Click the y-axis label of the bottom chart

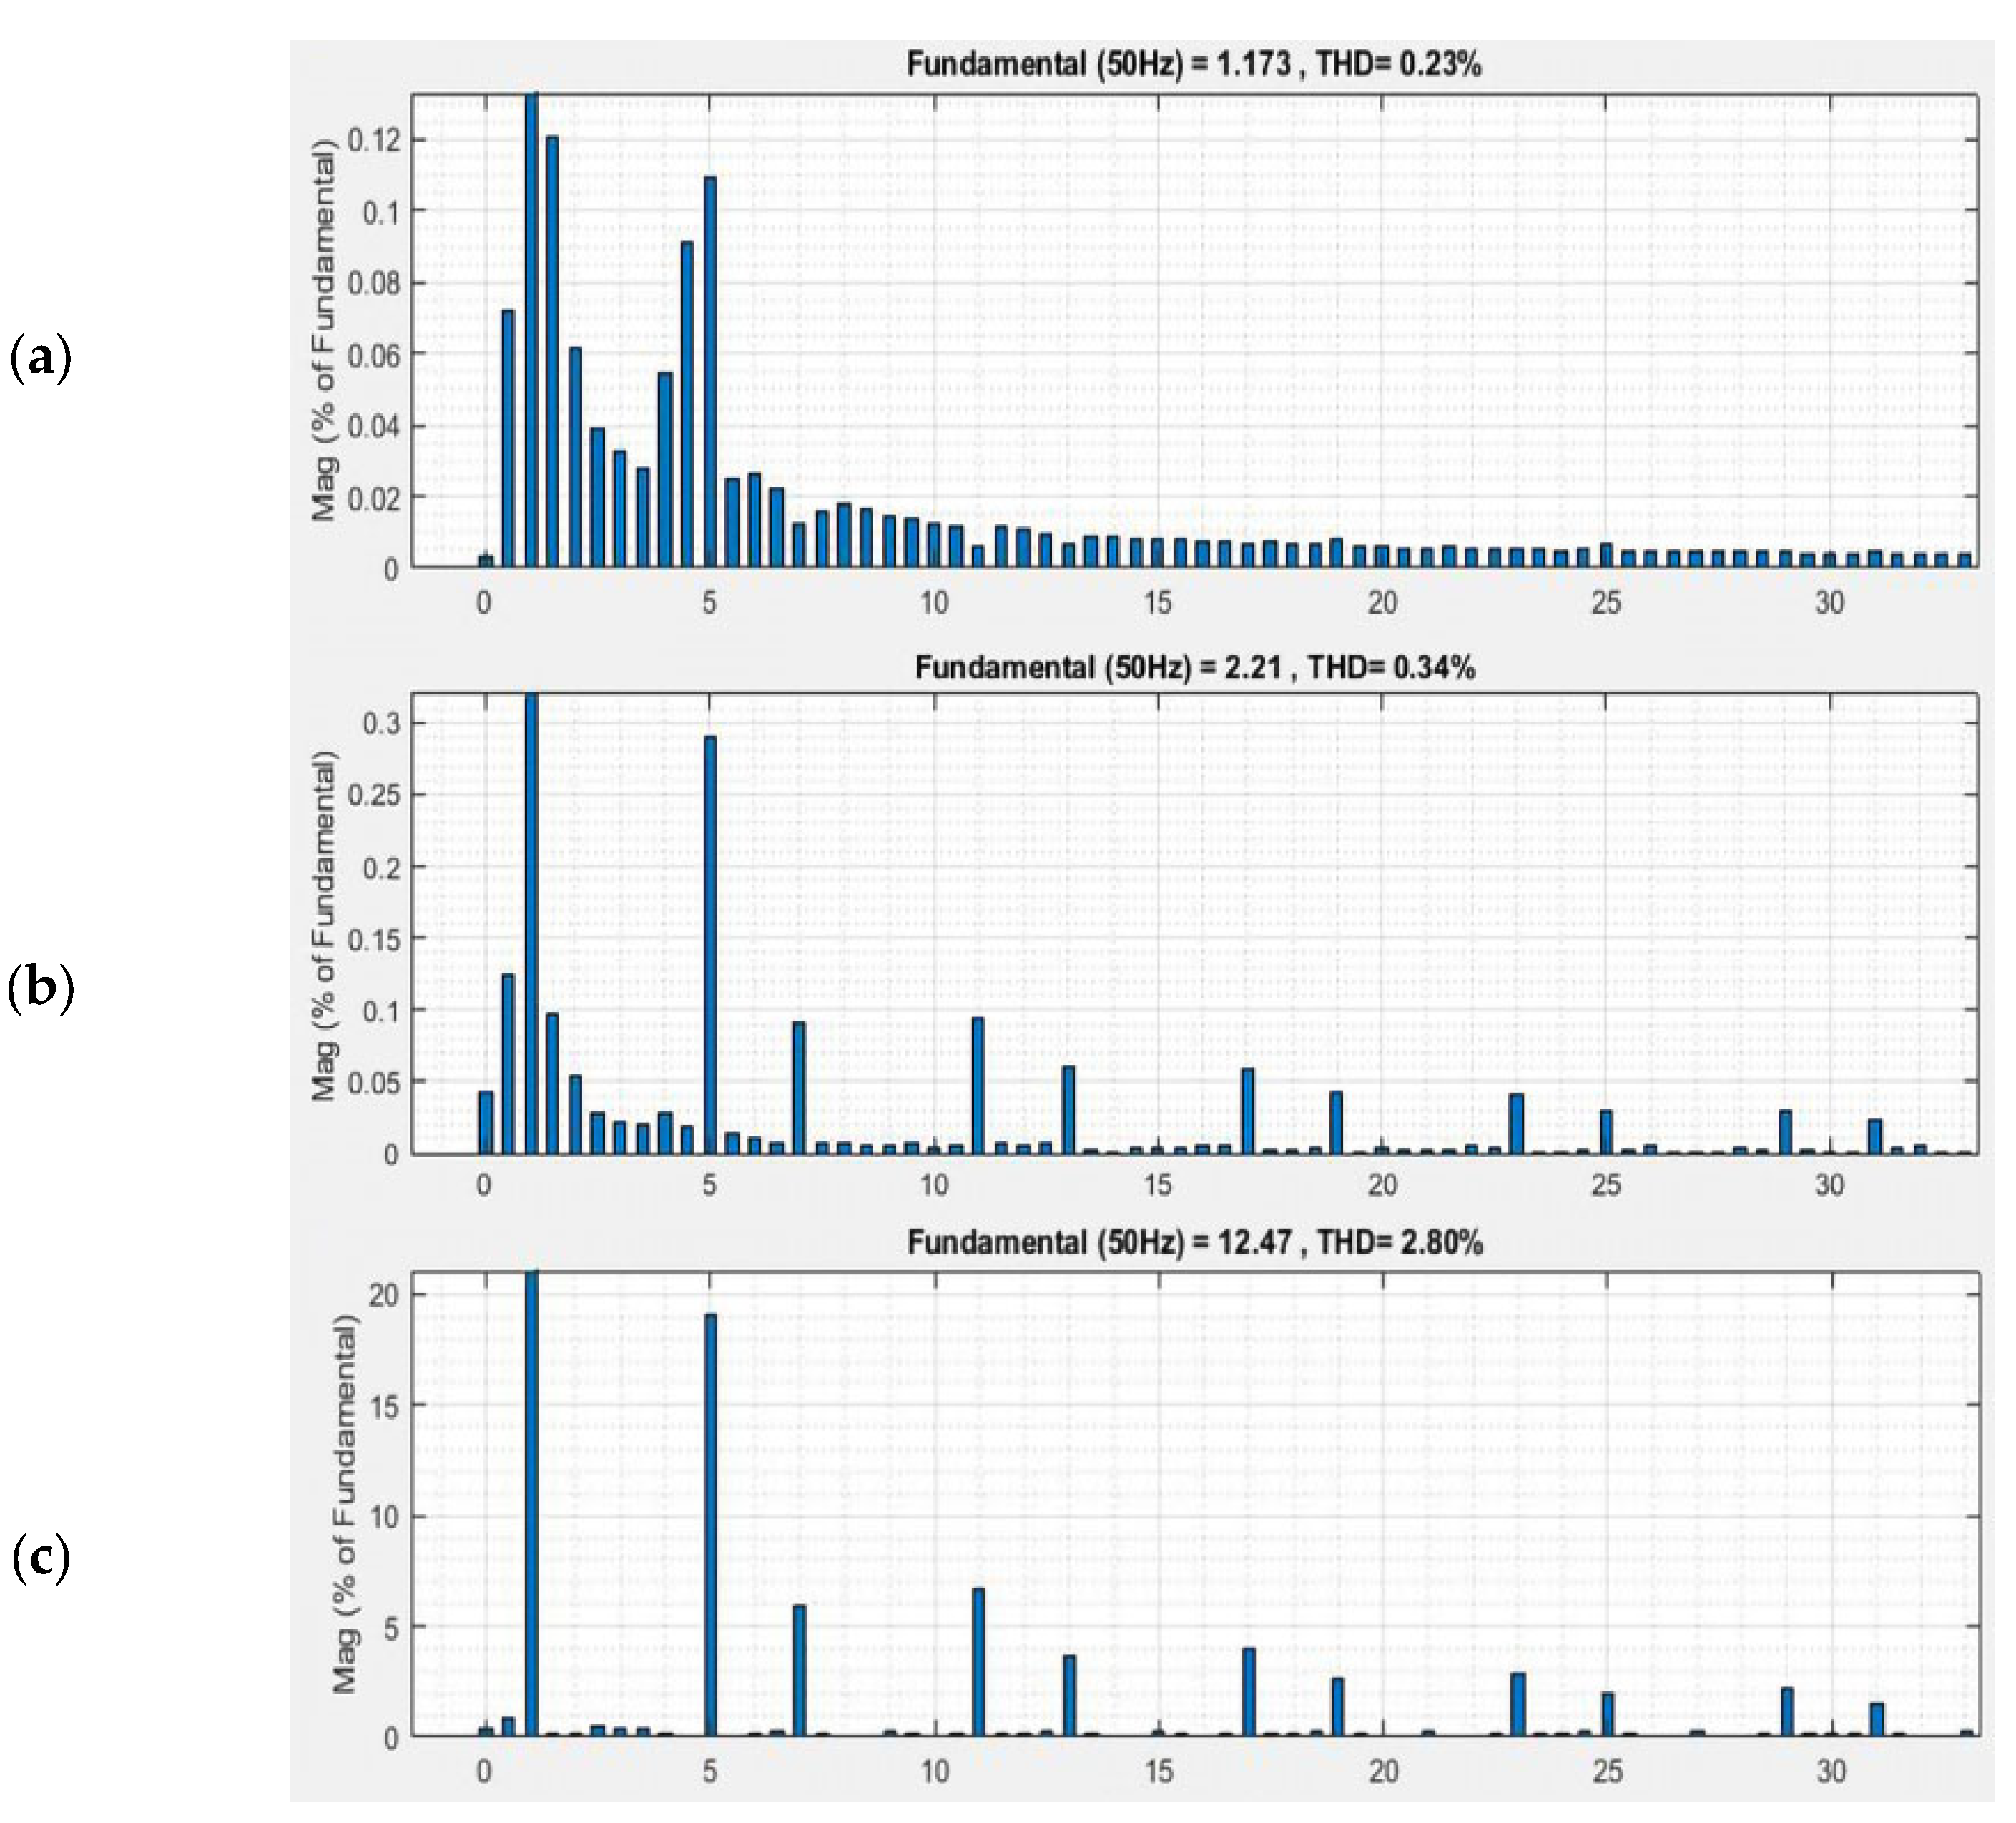[x=344, y=1505]
